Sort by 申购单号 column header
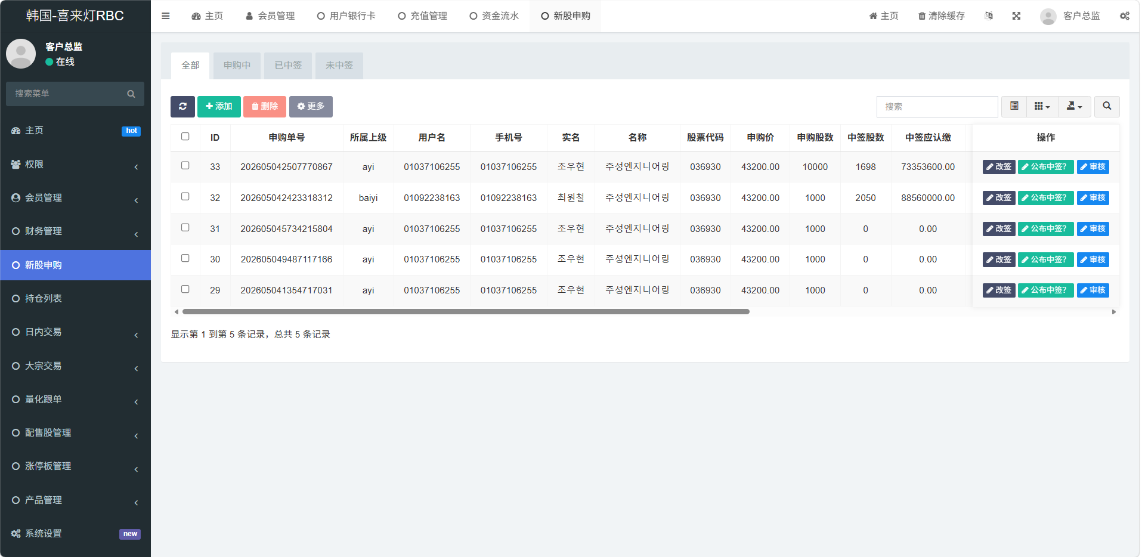This screenshot has width=1142, height=557. point(286,138)
